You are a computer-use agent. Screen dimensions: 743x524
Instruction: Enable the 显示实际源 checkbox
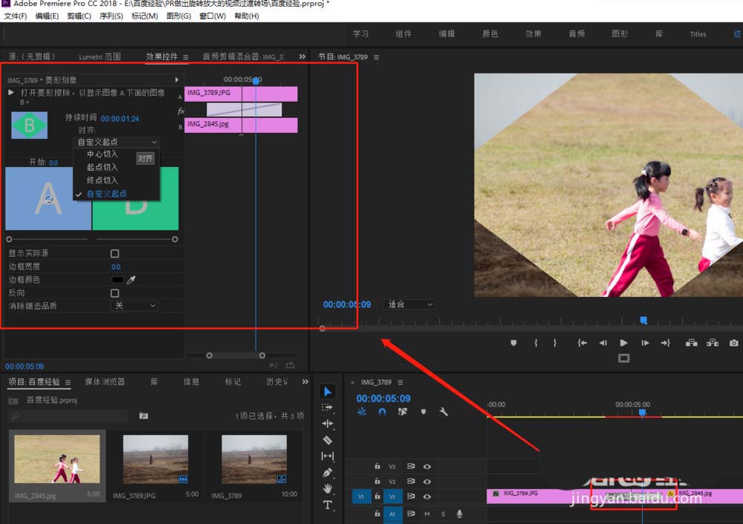[114, 254]
